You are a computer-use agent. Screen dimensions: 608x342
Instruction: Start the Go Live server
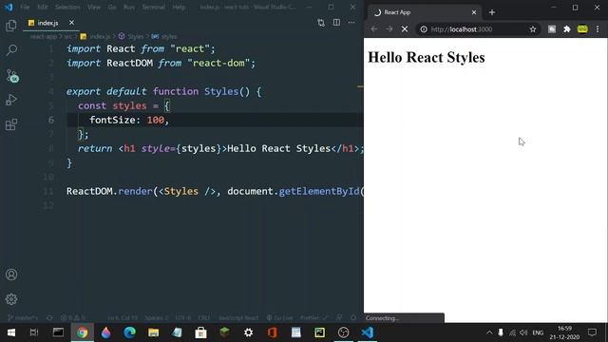[279, 318]
